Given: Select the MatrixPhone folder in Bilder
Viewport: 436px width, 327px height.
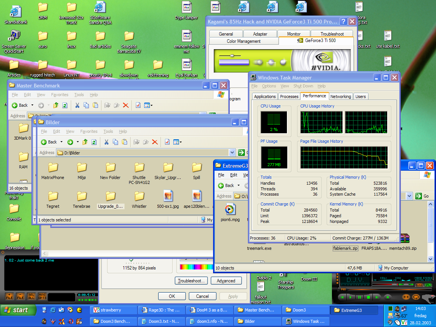Looking at the screenshot, I should [53, 171].
